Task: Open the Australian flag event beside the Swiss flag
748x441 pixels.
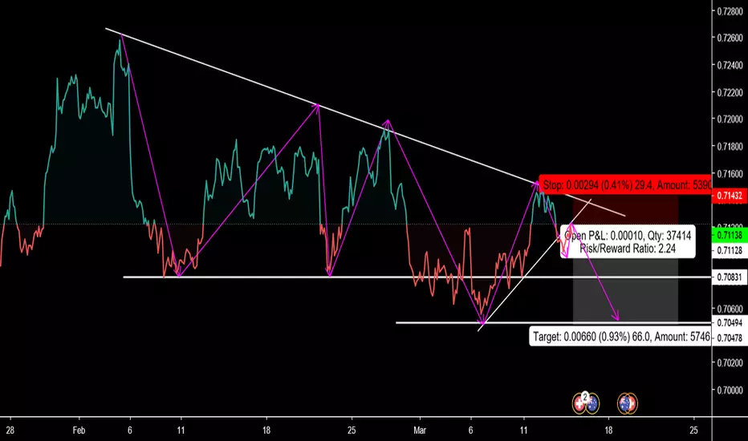Action: pyautogui.click(x=592, y=404)
